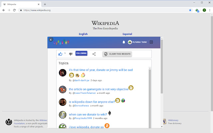Viewport: 213px width, 133px height.
Task: Click the Dogecoin tip beside gamergate topic
Action: [131, 88]
